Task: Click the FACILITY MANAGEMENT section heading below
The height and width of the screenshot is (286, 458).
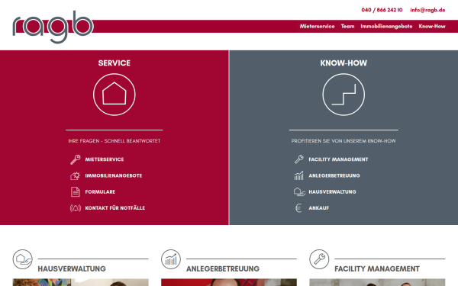Action: point(377,268)
